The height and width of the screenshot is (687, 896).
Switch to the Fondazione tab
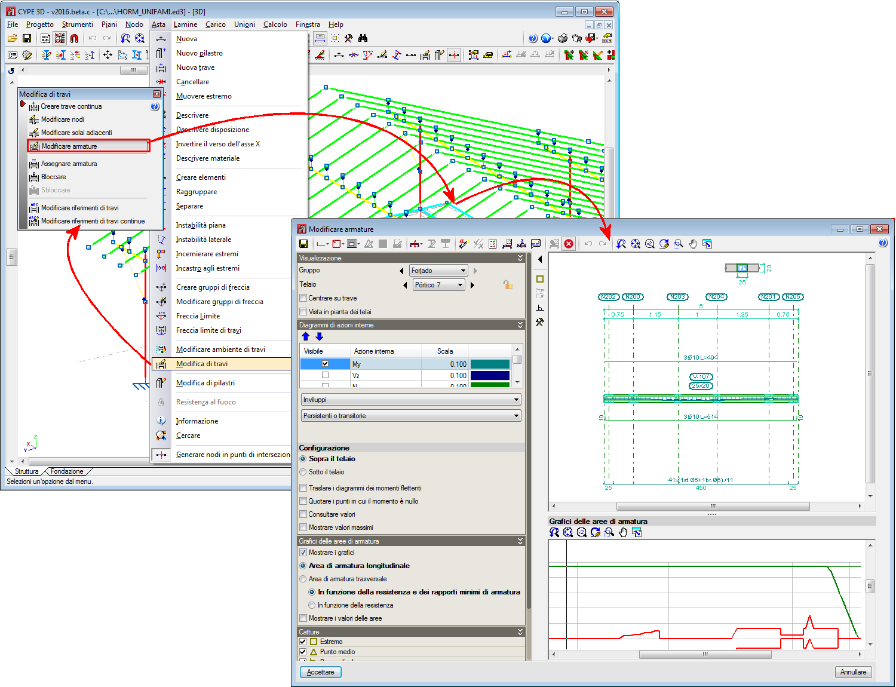67,471
